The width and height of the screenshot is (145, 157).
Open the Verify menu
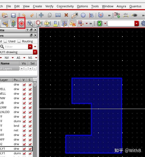(x=49, y=6)
